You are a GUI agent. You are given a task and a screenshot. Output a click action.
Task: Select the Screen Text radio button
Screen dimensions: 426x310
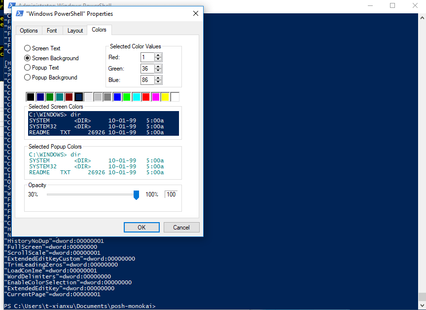pyautogui.click(x=26, y=48)
